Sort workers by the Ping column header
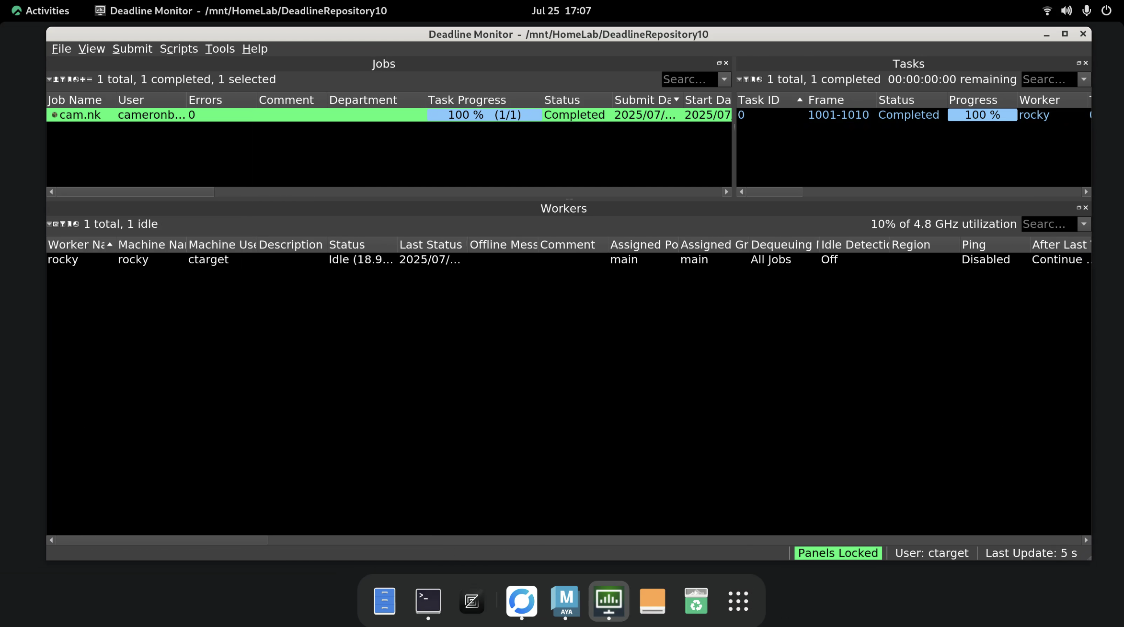Viewport: 1124px width, 627px height. pyautogui.click(x=974, y=245)
